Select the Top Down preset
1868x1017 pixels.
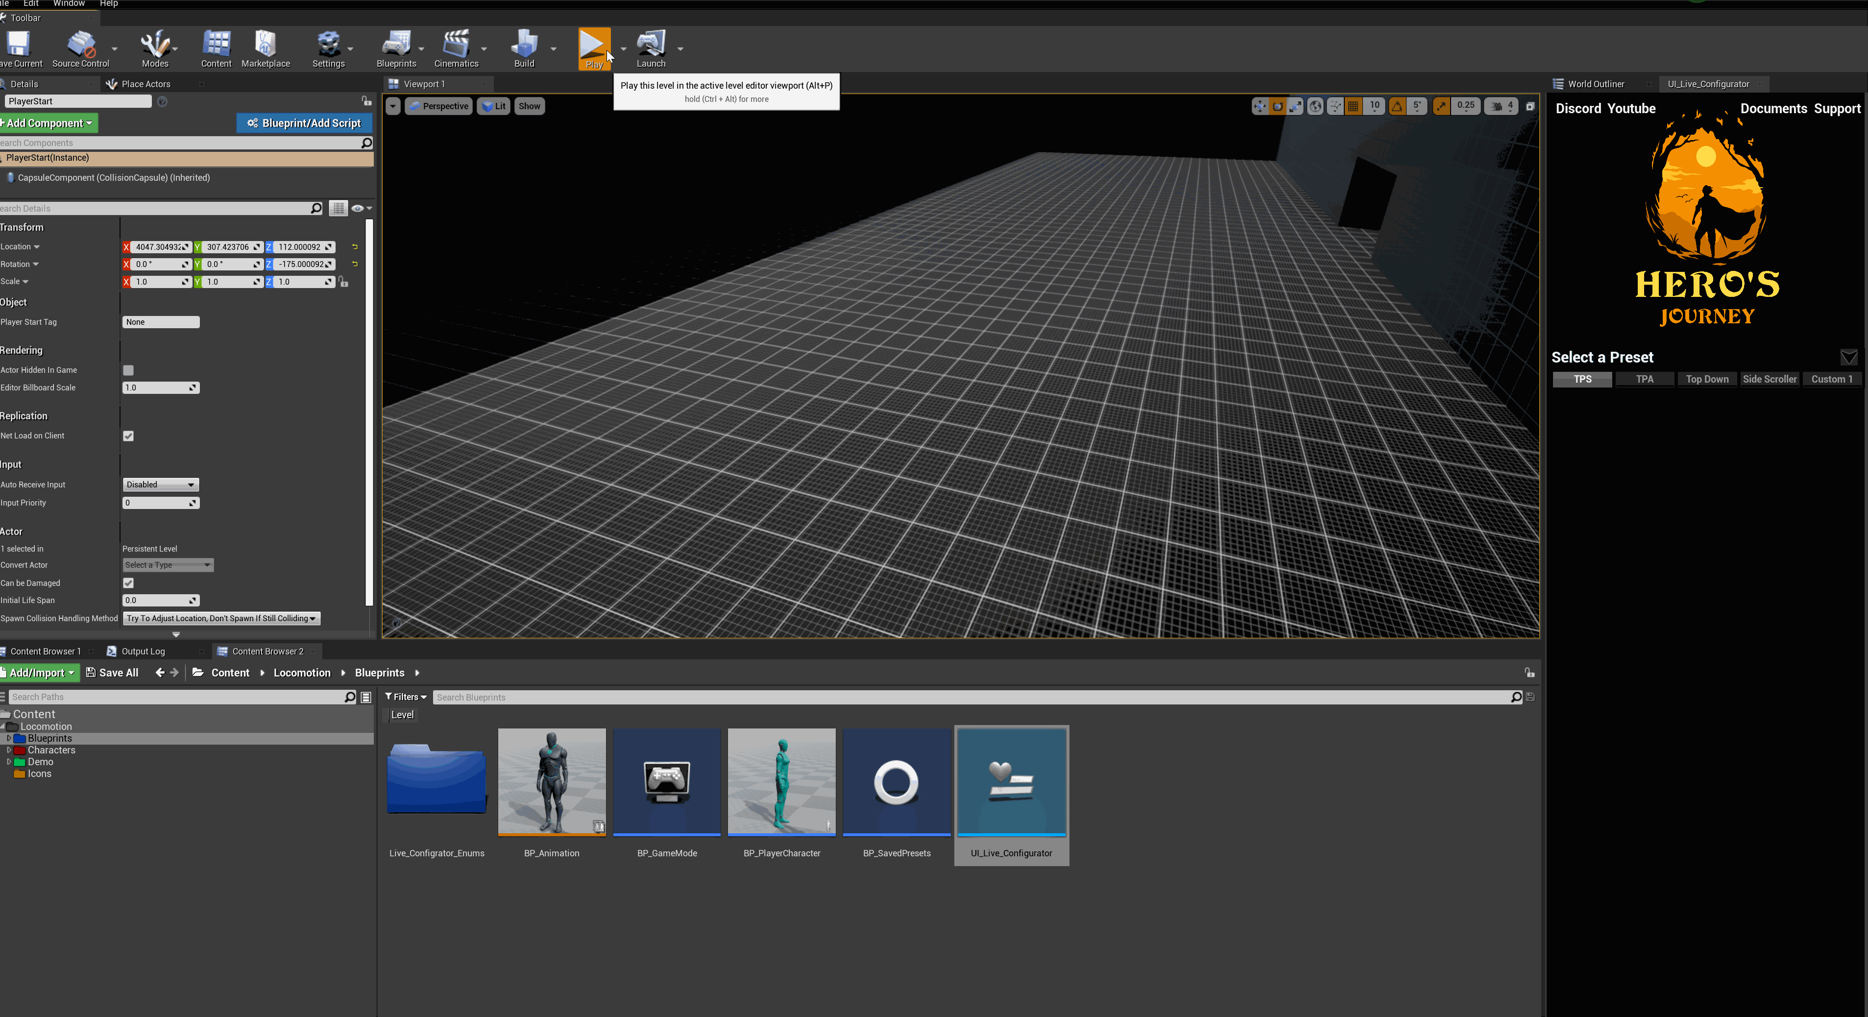click(x=1706, y=380)
